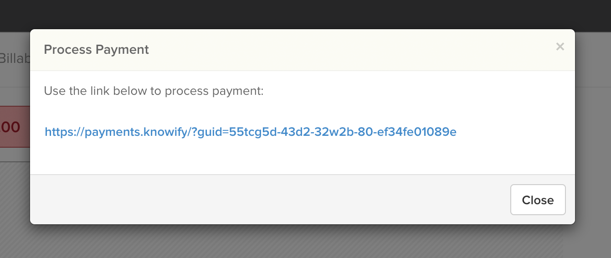Click the blank header area beside Process Payment

pyautogui.click(x=351, y=50)
